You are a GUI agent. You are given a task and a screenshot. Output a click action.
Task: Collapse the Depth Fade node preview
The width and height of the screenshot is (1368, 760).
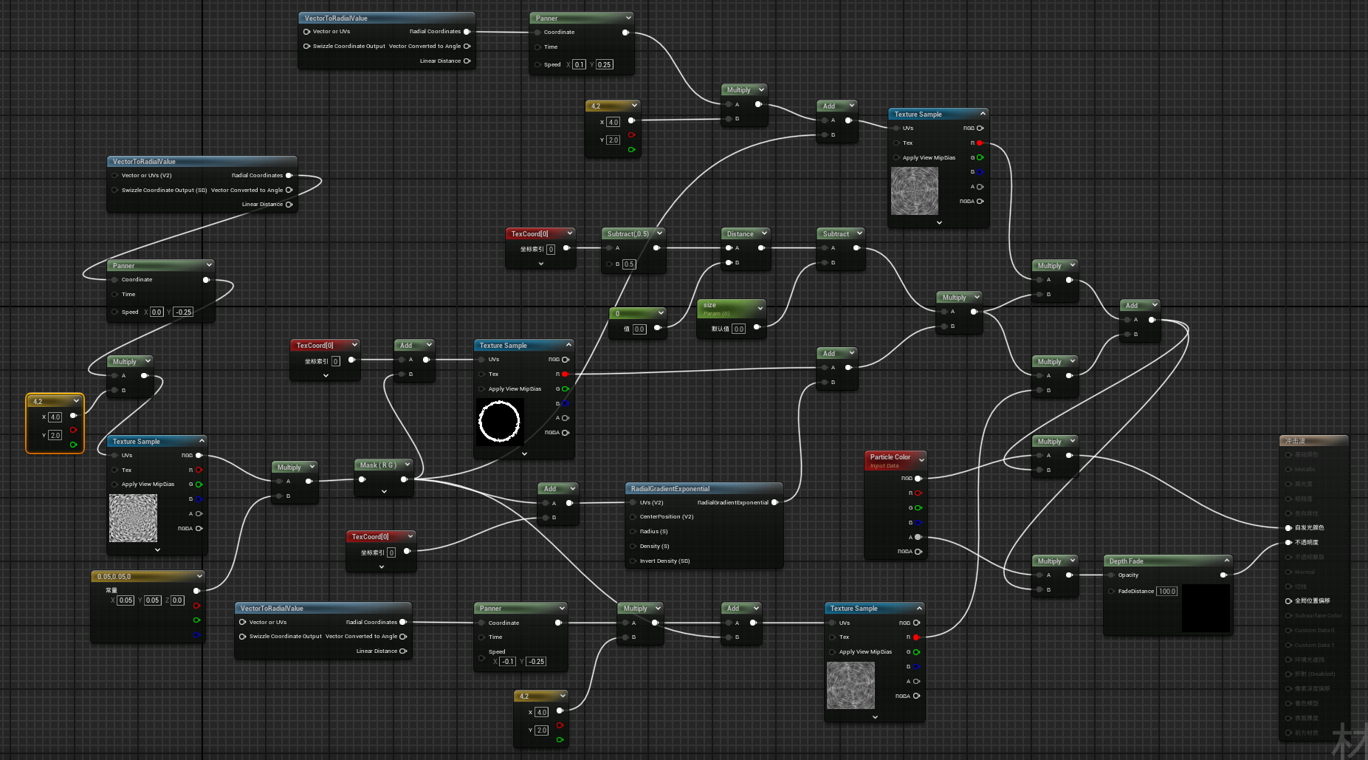[x=1227, y=560]
